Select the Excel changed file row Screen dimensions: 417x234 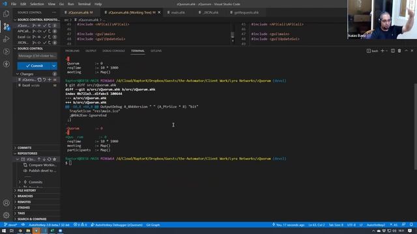point(37,85)
